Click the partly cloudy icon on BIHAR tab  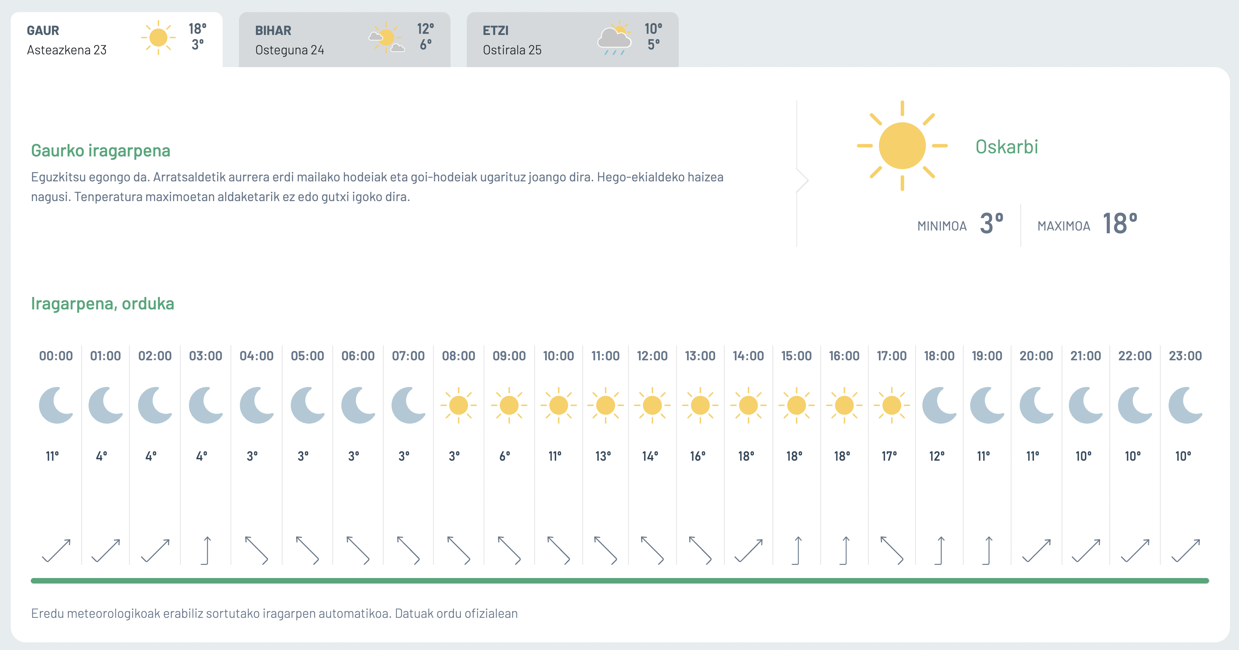[x=386, y=38]
